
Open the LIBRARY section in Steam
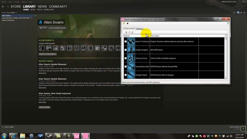[29, 7]
